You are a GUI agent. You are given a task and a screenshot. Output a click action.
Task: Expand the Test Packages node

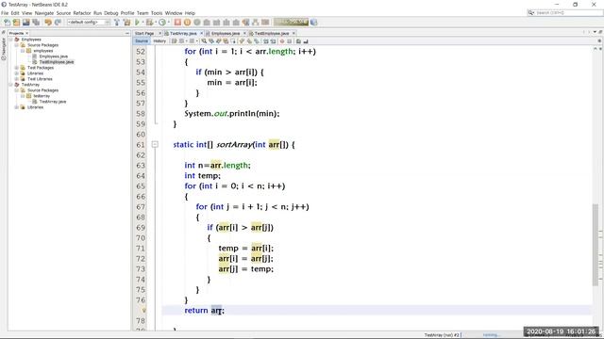(x=17, y=68)
